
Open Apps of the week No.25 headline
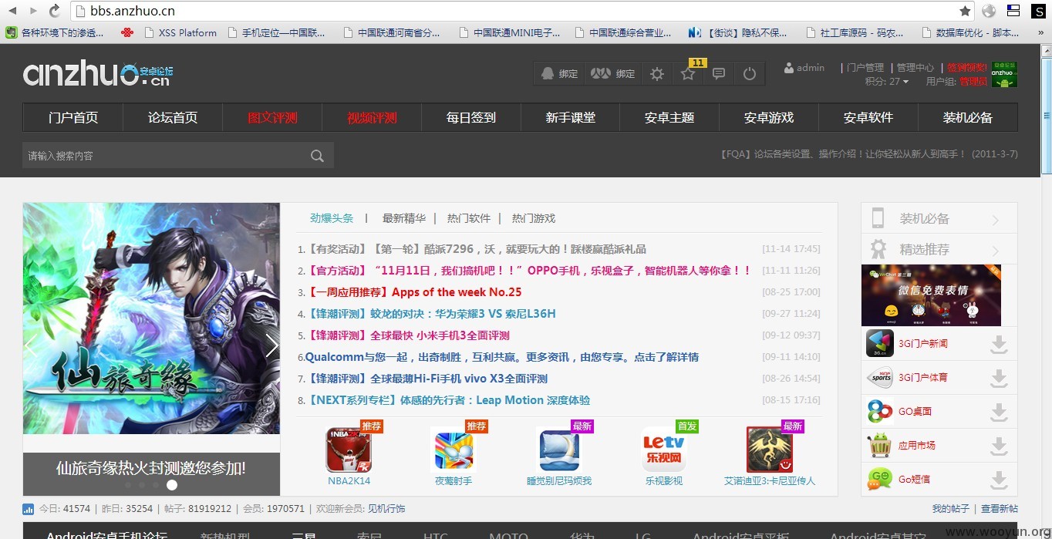(414, 292)
